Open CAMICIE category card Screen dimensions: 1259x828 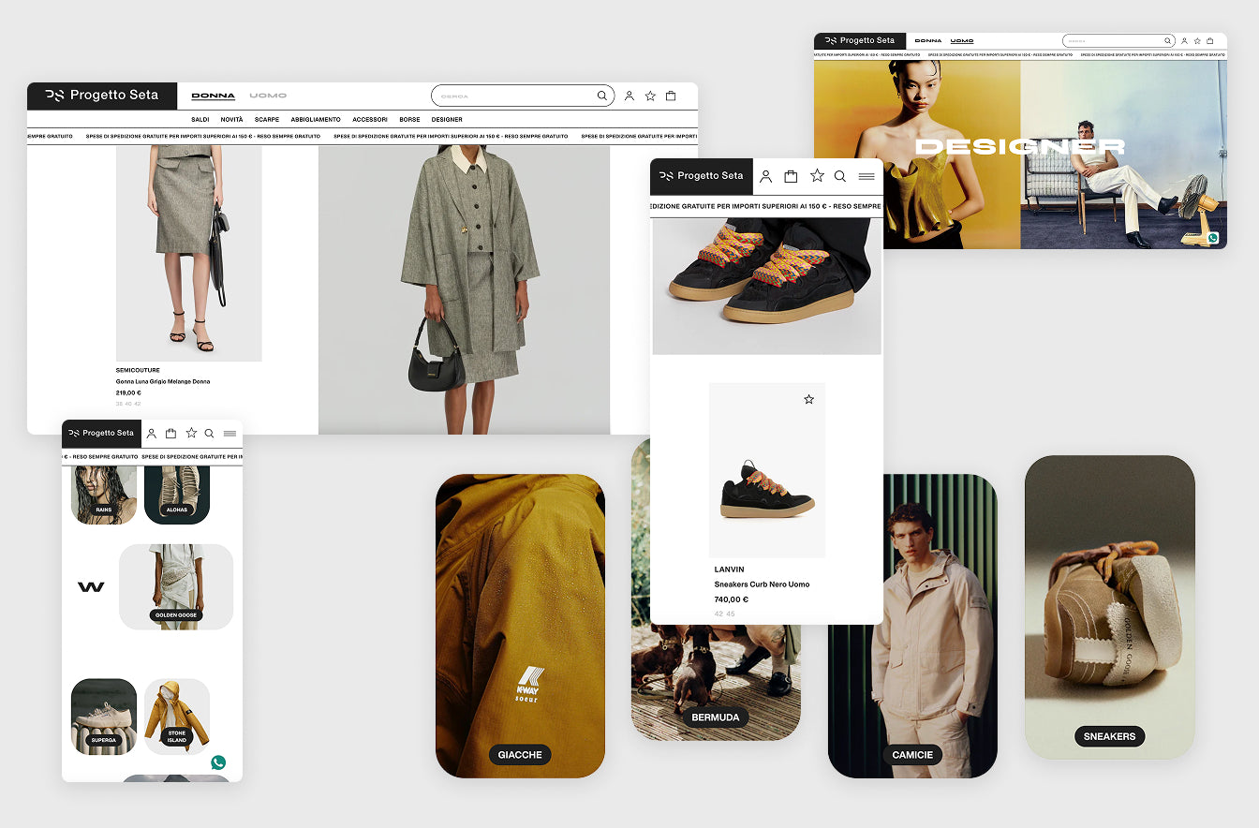point(912,626)
